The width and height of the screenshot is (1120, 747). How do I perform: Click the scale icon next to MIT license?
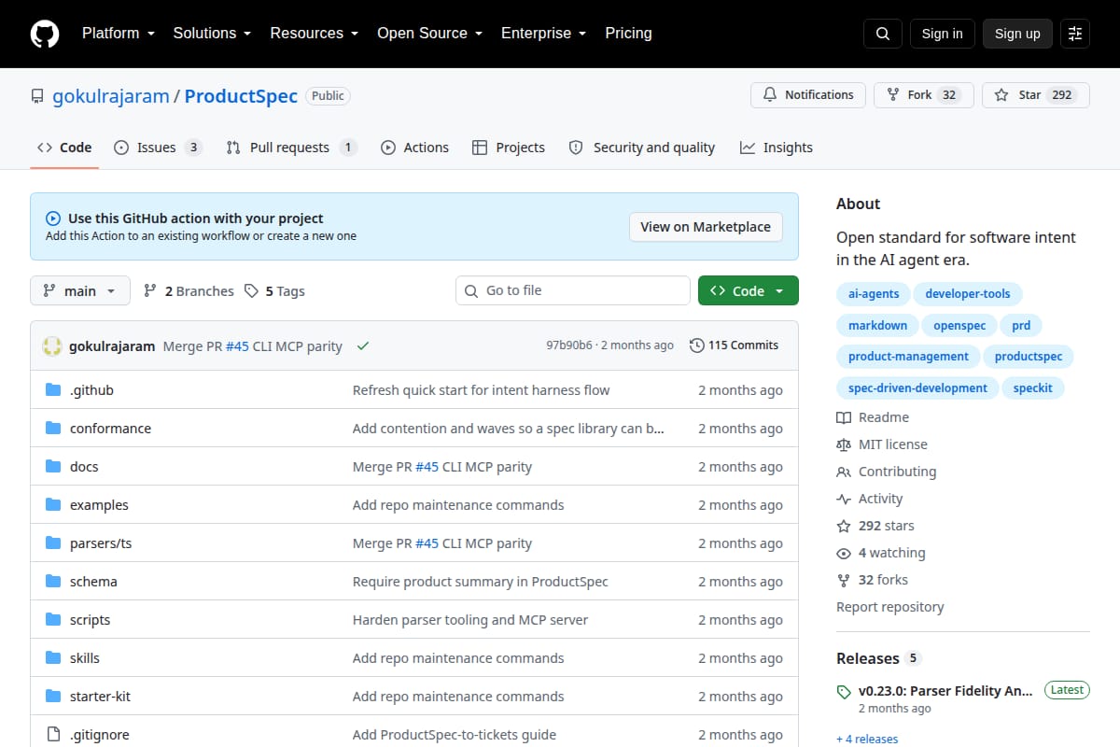[x=844, y=444]
